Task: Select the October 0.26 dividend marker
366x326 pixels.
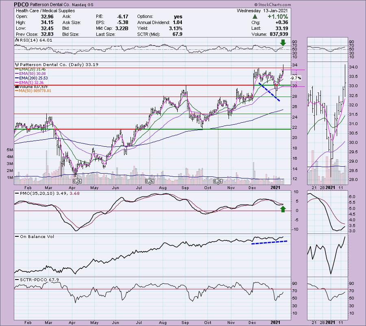Action: coord(218,181)
